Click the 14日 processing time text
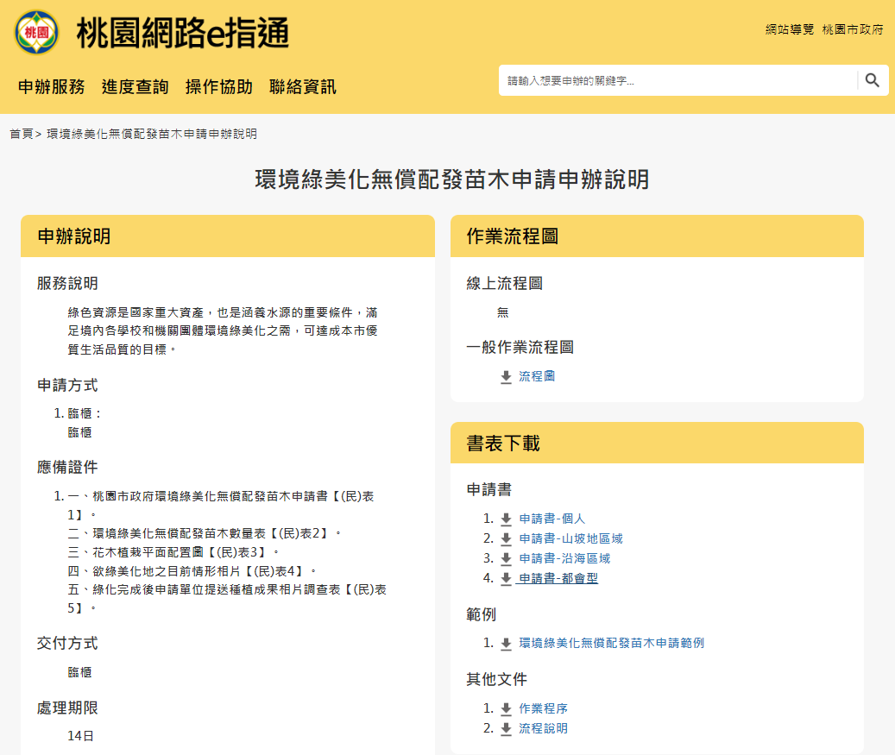This screenshot has width=895, height=755. click(x=80, y=736)
